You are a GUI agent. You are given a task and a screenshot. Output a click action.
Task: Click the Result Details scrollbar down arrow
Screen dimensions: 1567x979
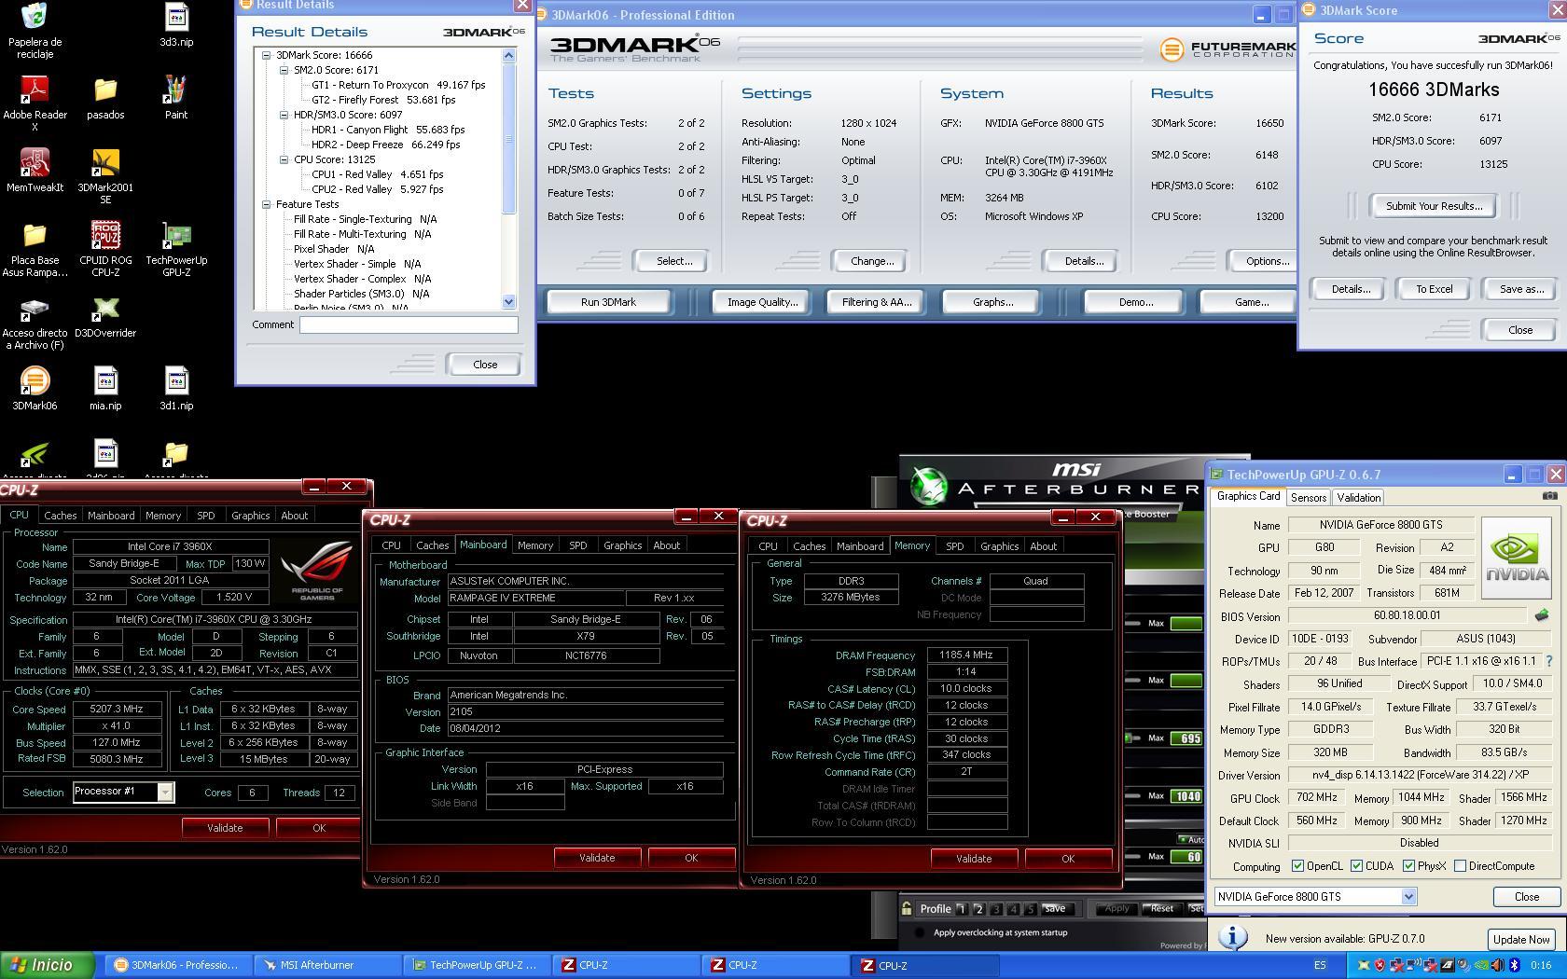pyautogui.click(x=508, y=301)
